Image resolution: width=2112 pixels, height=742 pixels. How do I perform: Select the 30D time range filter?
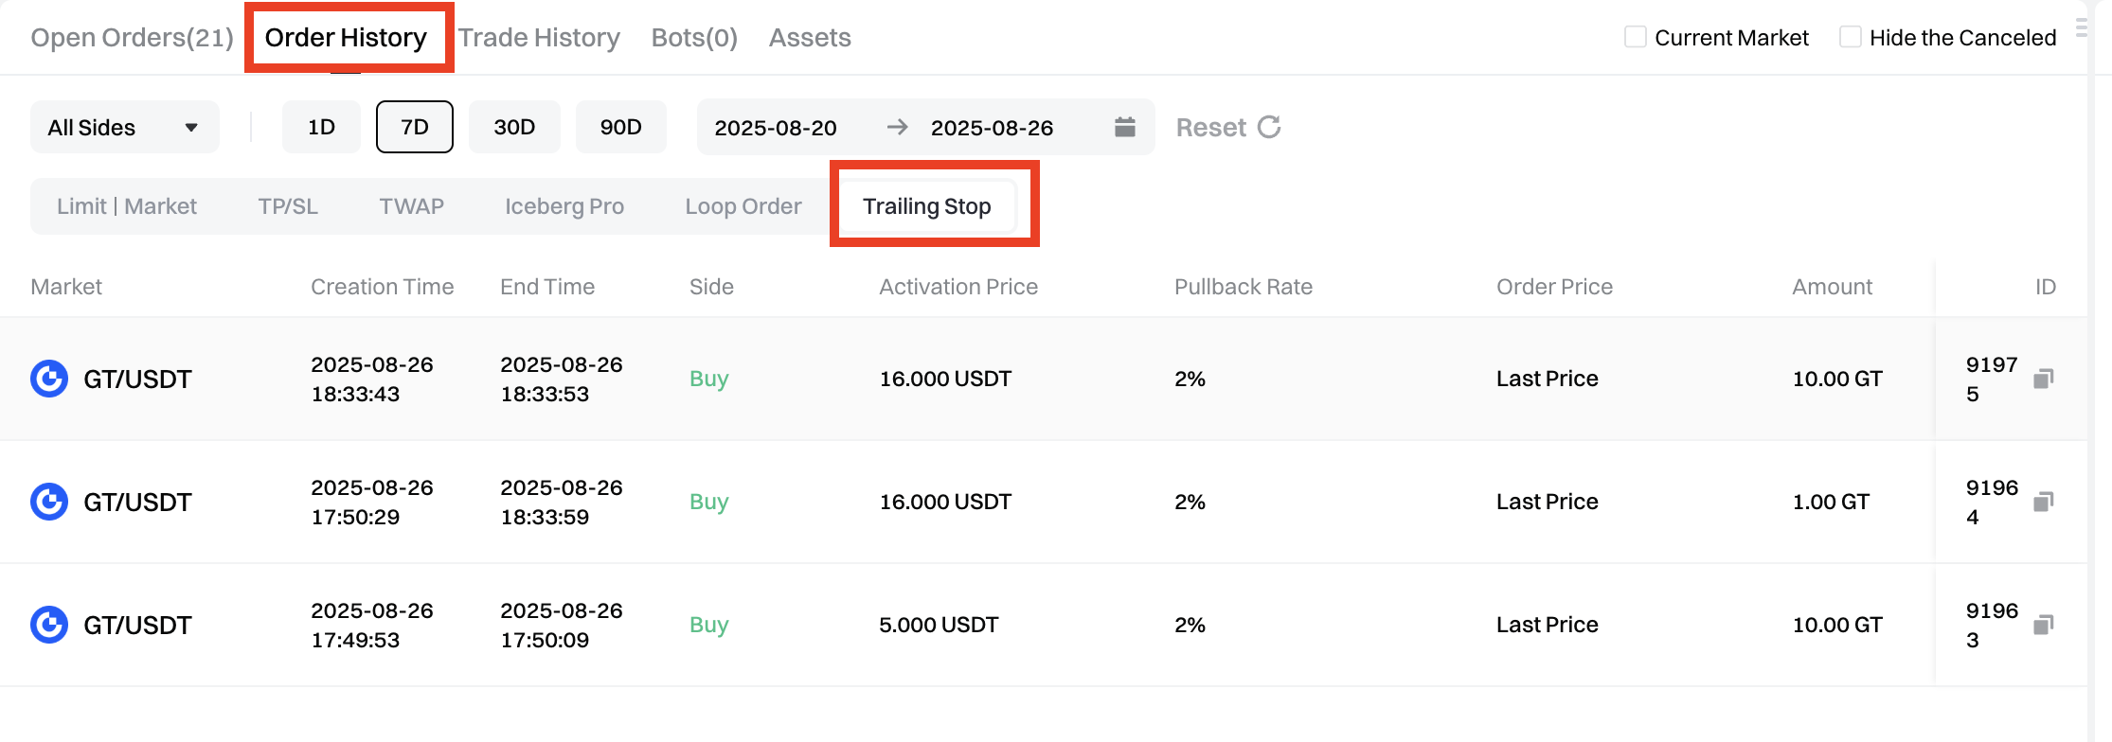514,127
